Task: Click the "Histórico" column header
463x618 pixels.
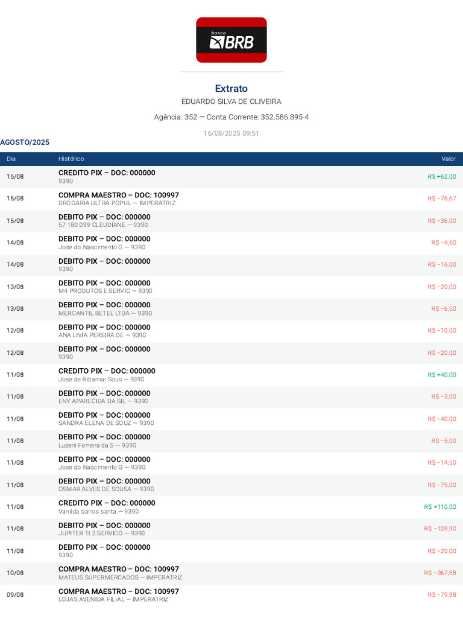Action: (71, 159)
